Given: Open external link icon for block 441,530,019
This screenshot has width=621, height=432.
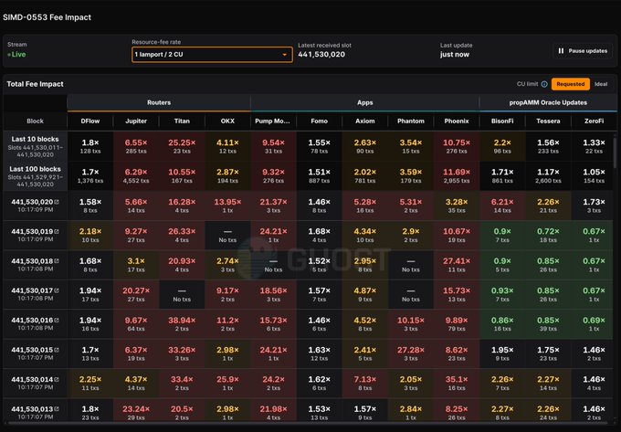Looking at the screenshot, I should 57,232.
